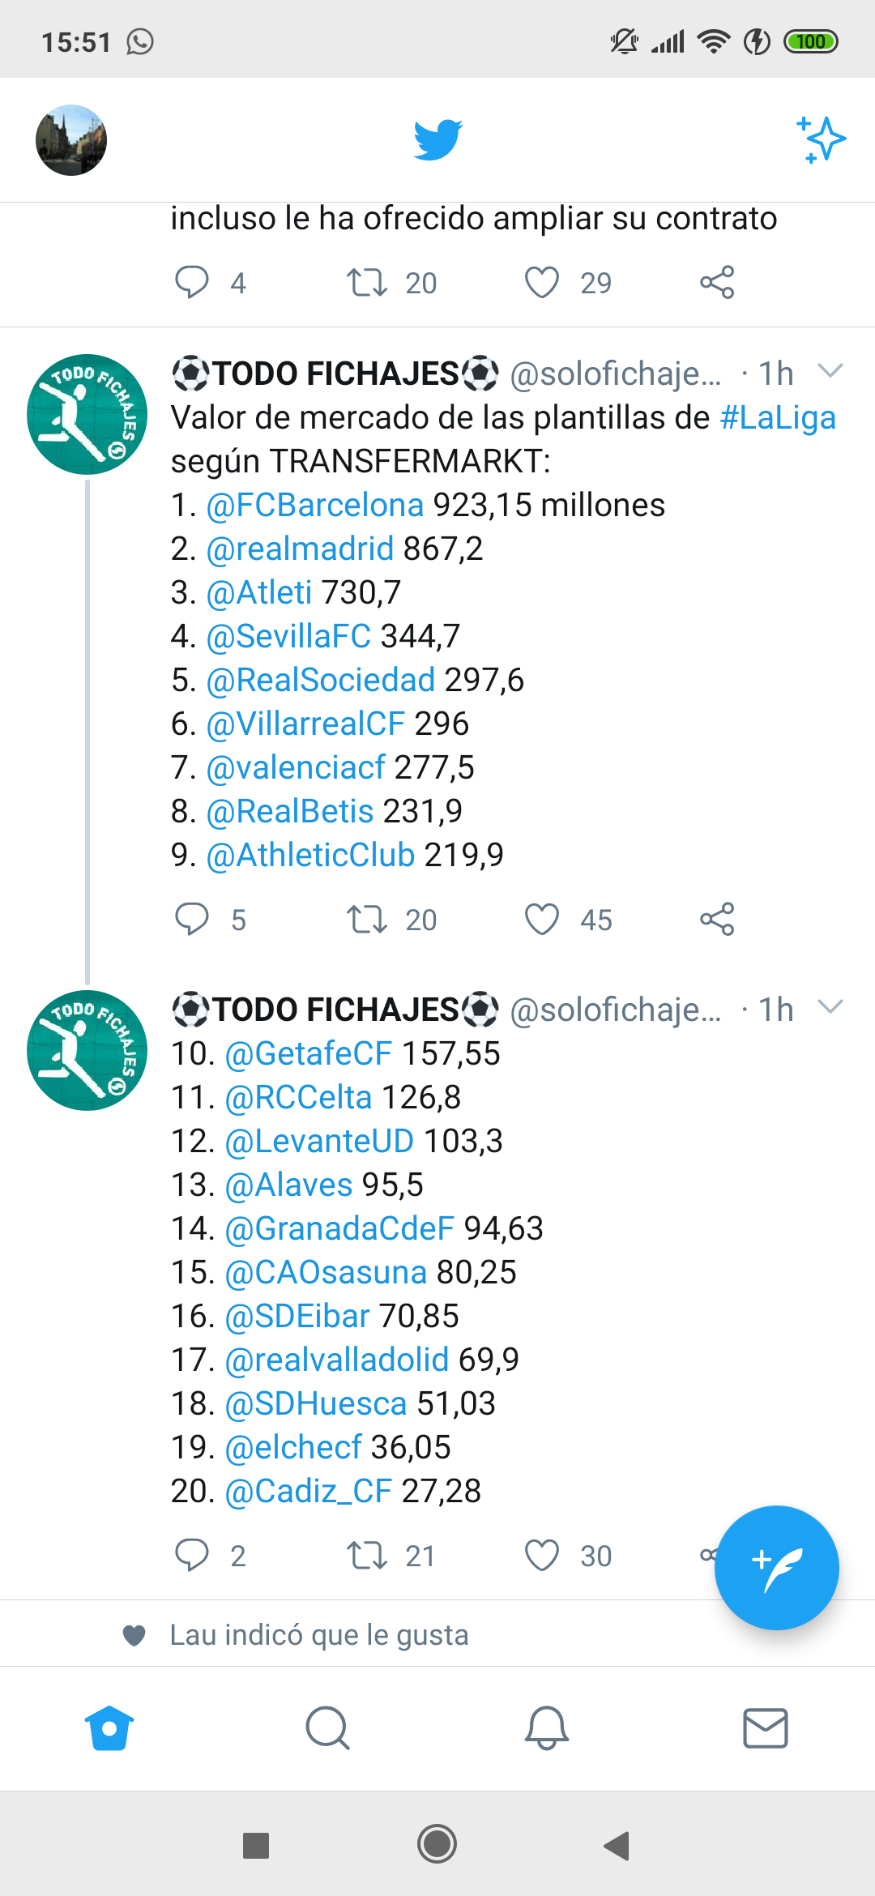Tap the Android back navigation button
Image resolution: width=875 pixels, height=1896 pixels.
click(617, 1846)
